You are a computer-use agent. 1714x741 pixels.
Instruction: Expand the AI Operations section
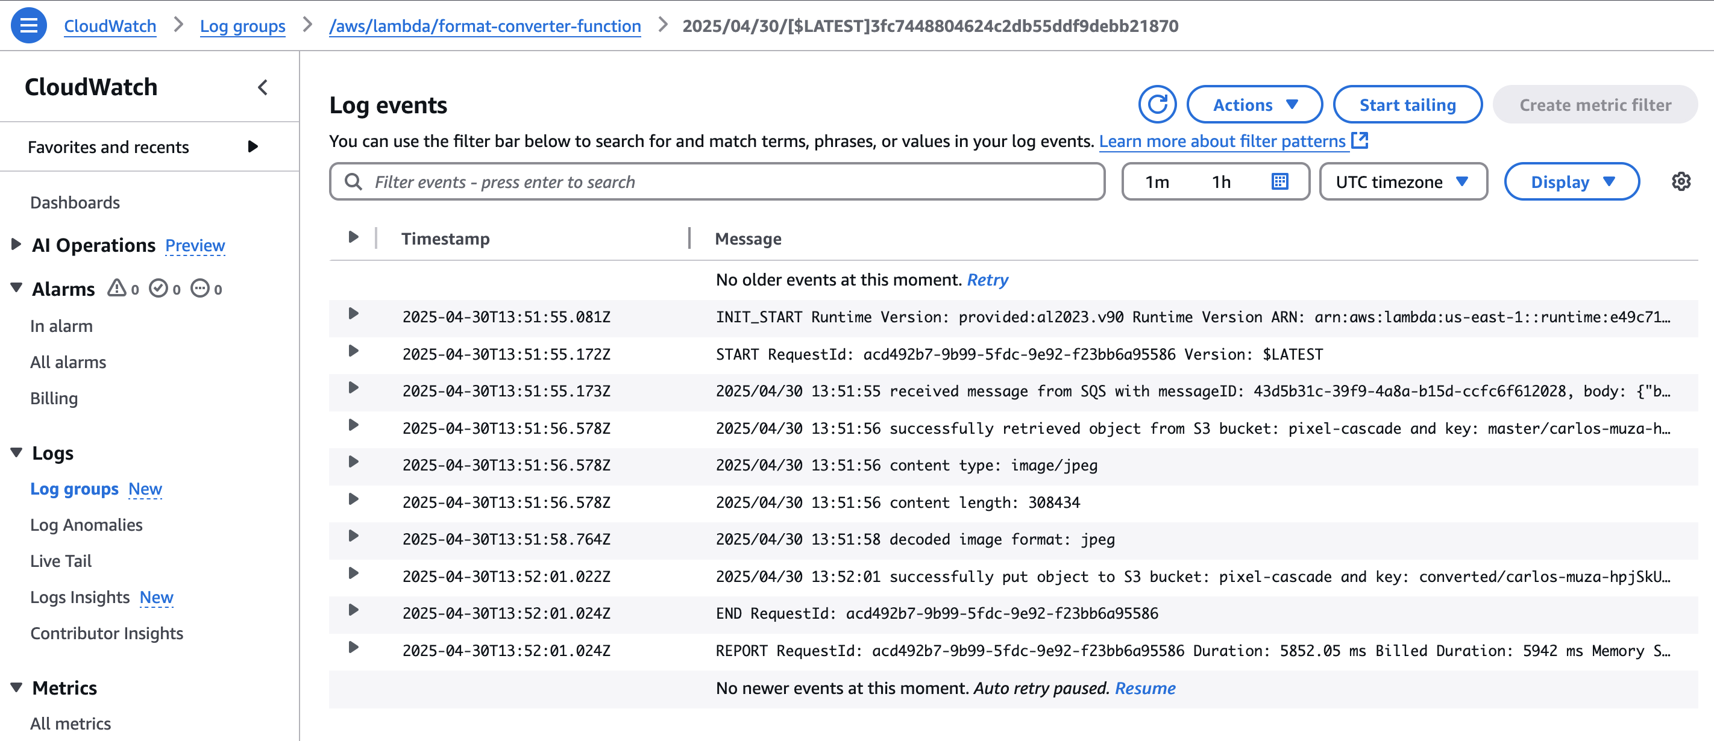click(x=16, y=244)
